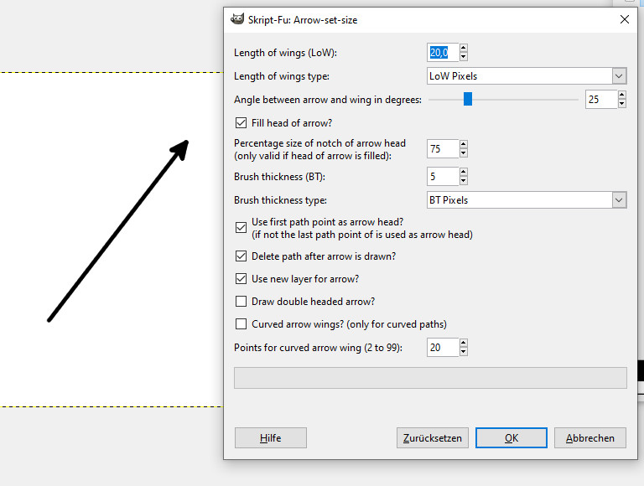644x486 pixels.
Task: Toggle Delete path after arrow is drawn
Action: [x=241, y=256]
